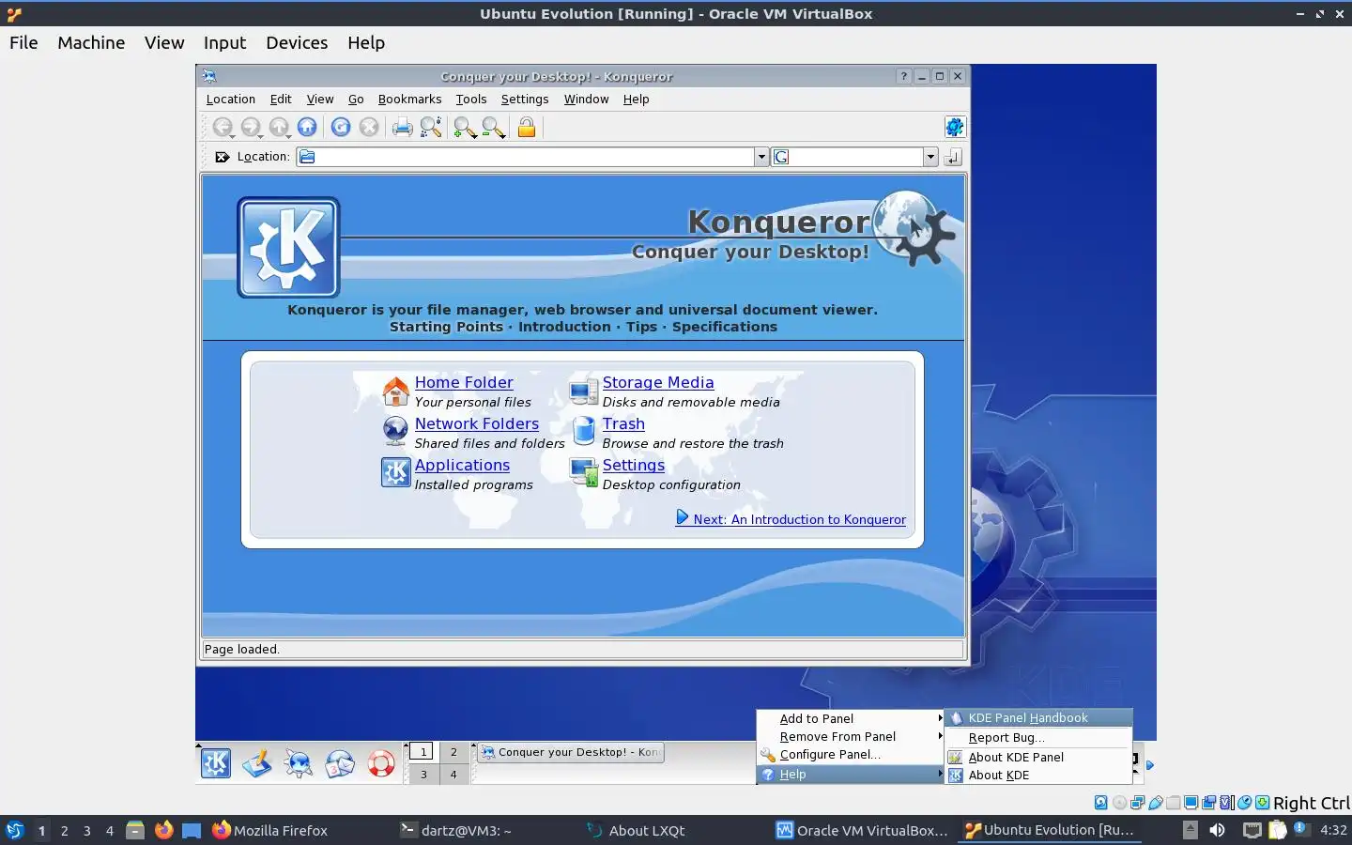Click the Applications K icon on start page
1352x845 pixels.
[396, 472]
